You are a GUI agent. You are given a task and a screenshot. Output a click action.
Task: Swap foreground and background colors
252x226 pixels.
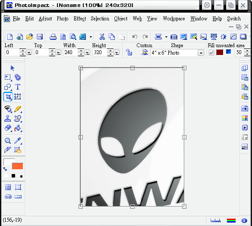coord(5,169)
